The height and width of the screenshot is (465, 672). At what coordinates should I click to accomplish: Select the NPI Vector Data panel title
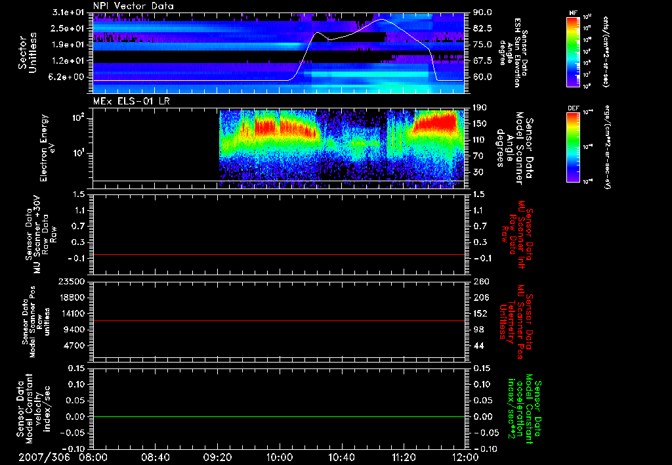tap(133, 6)
